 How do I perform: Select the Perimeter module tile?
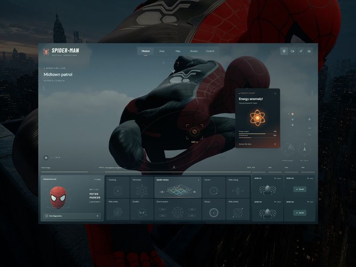(142, 187)
